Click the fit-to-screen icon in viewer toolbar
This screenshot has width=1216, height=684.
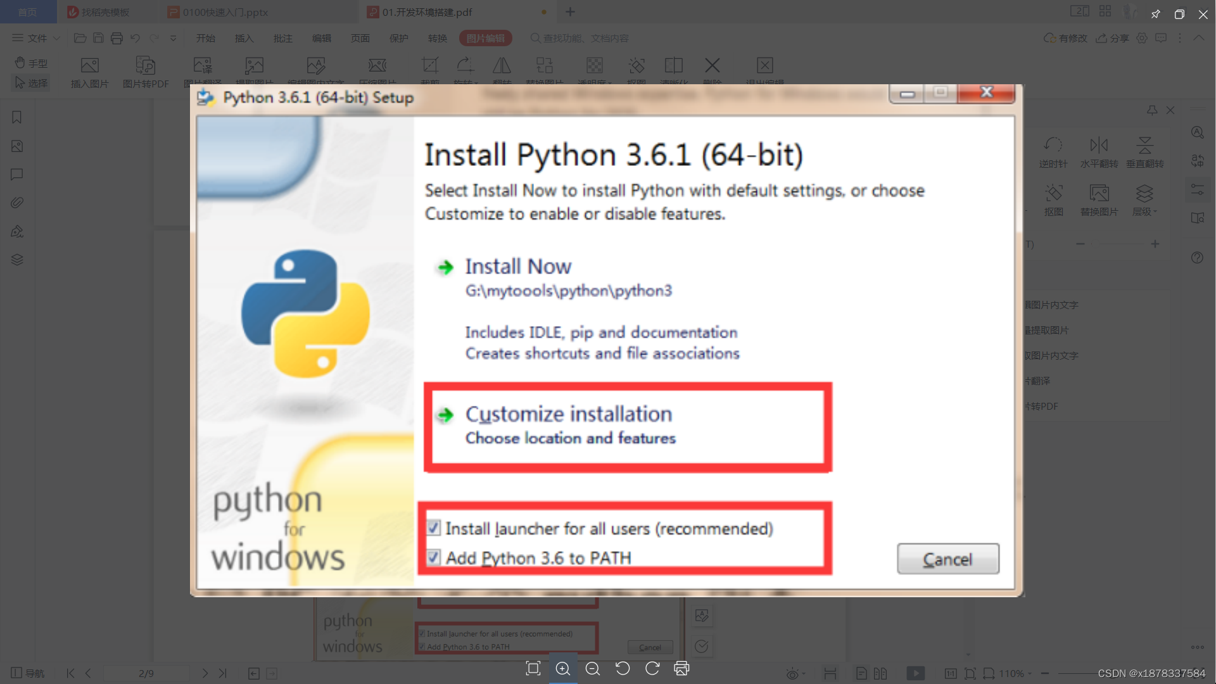pyautogui.click(x=533, y=669)
